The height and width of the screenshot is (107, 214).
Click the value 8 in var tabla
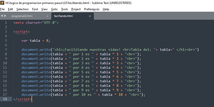point(47,40)
